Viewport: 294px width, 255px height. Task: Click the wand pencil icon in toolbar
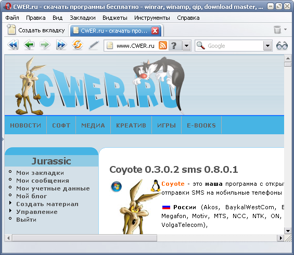[94, 45]
